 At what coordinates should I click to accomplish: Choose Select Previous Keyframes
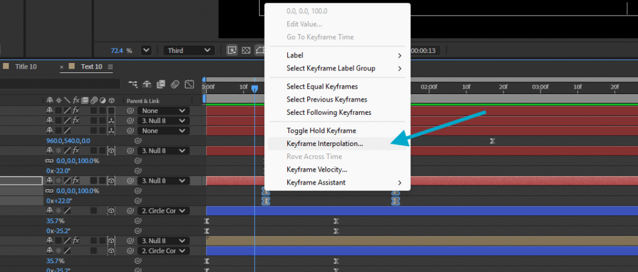pos(337,99)
